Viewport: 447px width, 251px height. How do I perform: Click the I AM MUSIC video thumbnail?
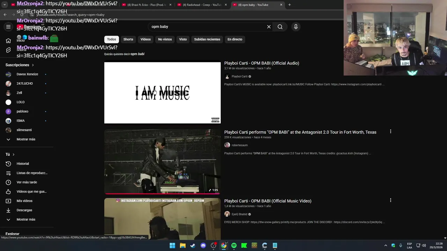[x=162, y=93]
